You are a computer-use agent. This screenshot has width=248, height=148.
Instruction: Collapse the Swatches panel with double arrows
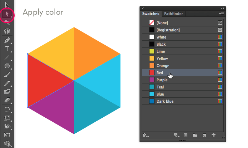click(x=223, y=8)
